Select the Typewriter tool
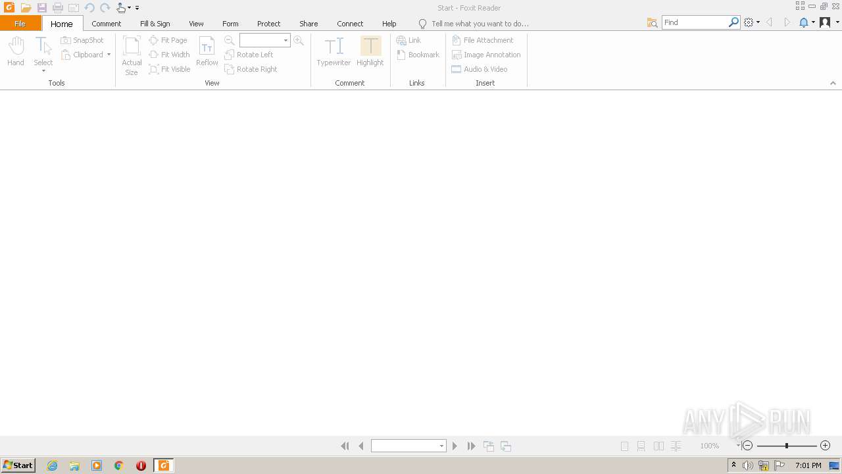The height and width of the screenshot is (474, 842). [334, 51]
